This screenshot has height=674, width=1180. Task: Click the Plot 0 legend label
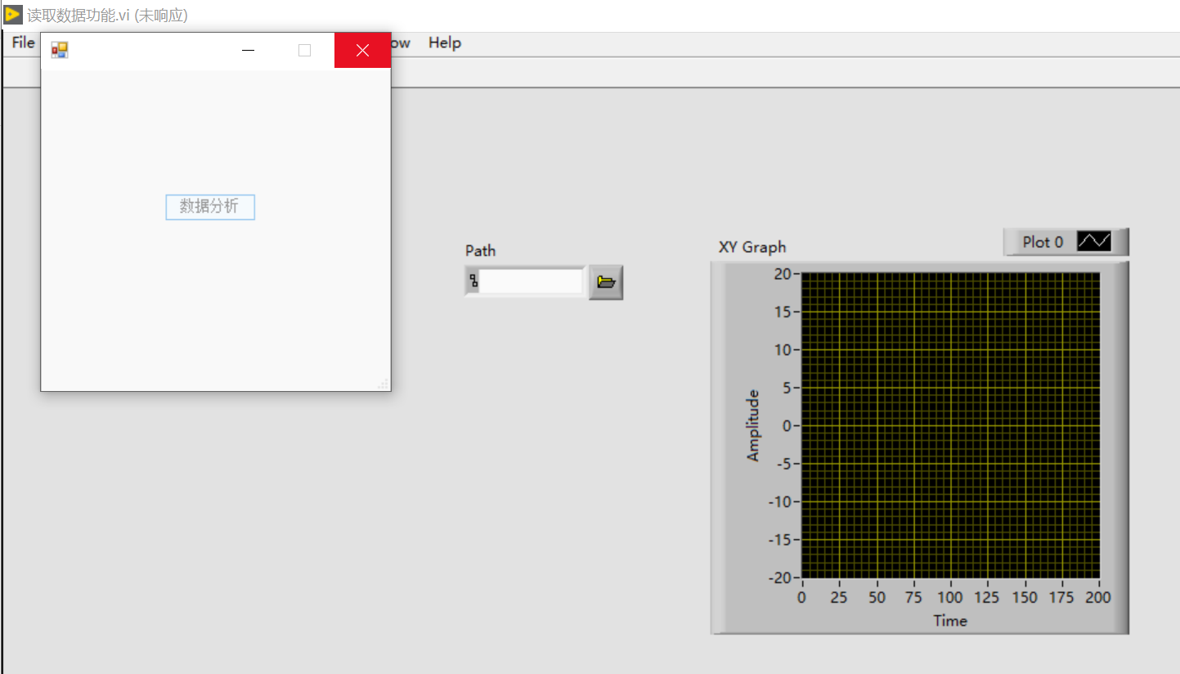tap(1043, 242)
